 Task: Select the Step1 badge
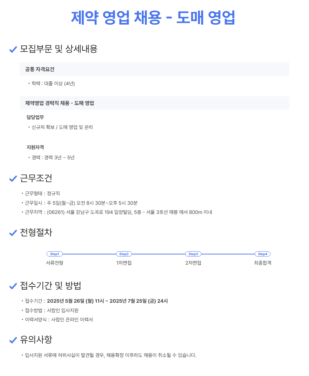(x=55, y=254)
